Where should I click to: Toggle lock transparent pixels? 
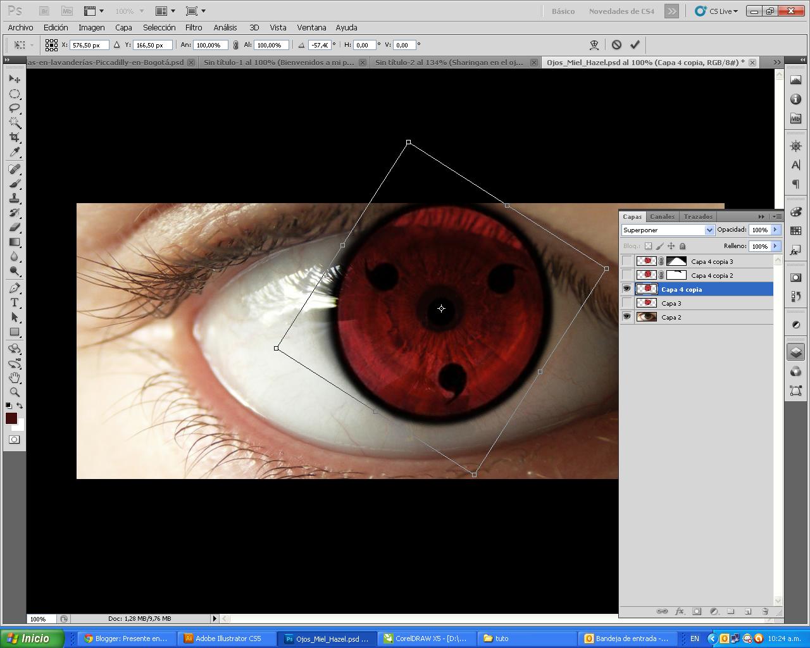tap(648, 246)
